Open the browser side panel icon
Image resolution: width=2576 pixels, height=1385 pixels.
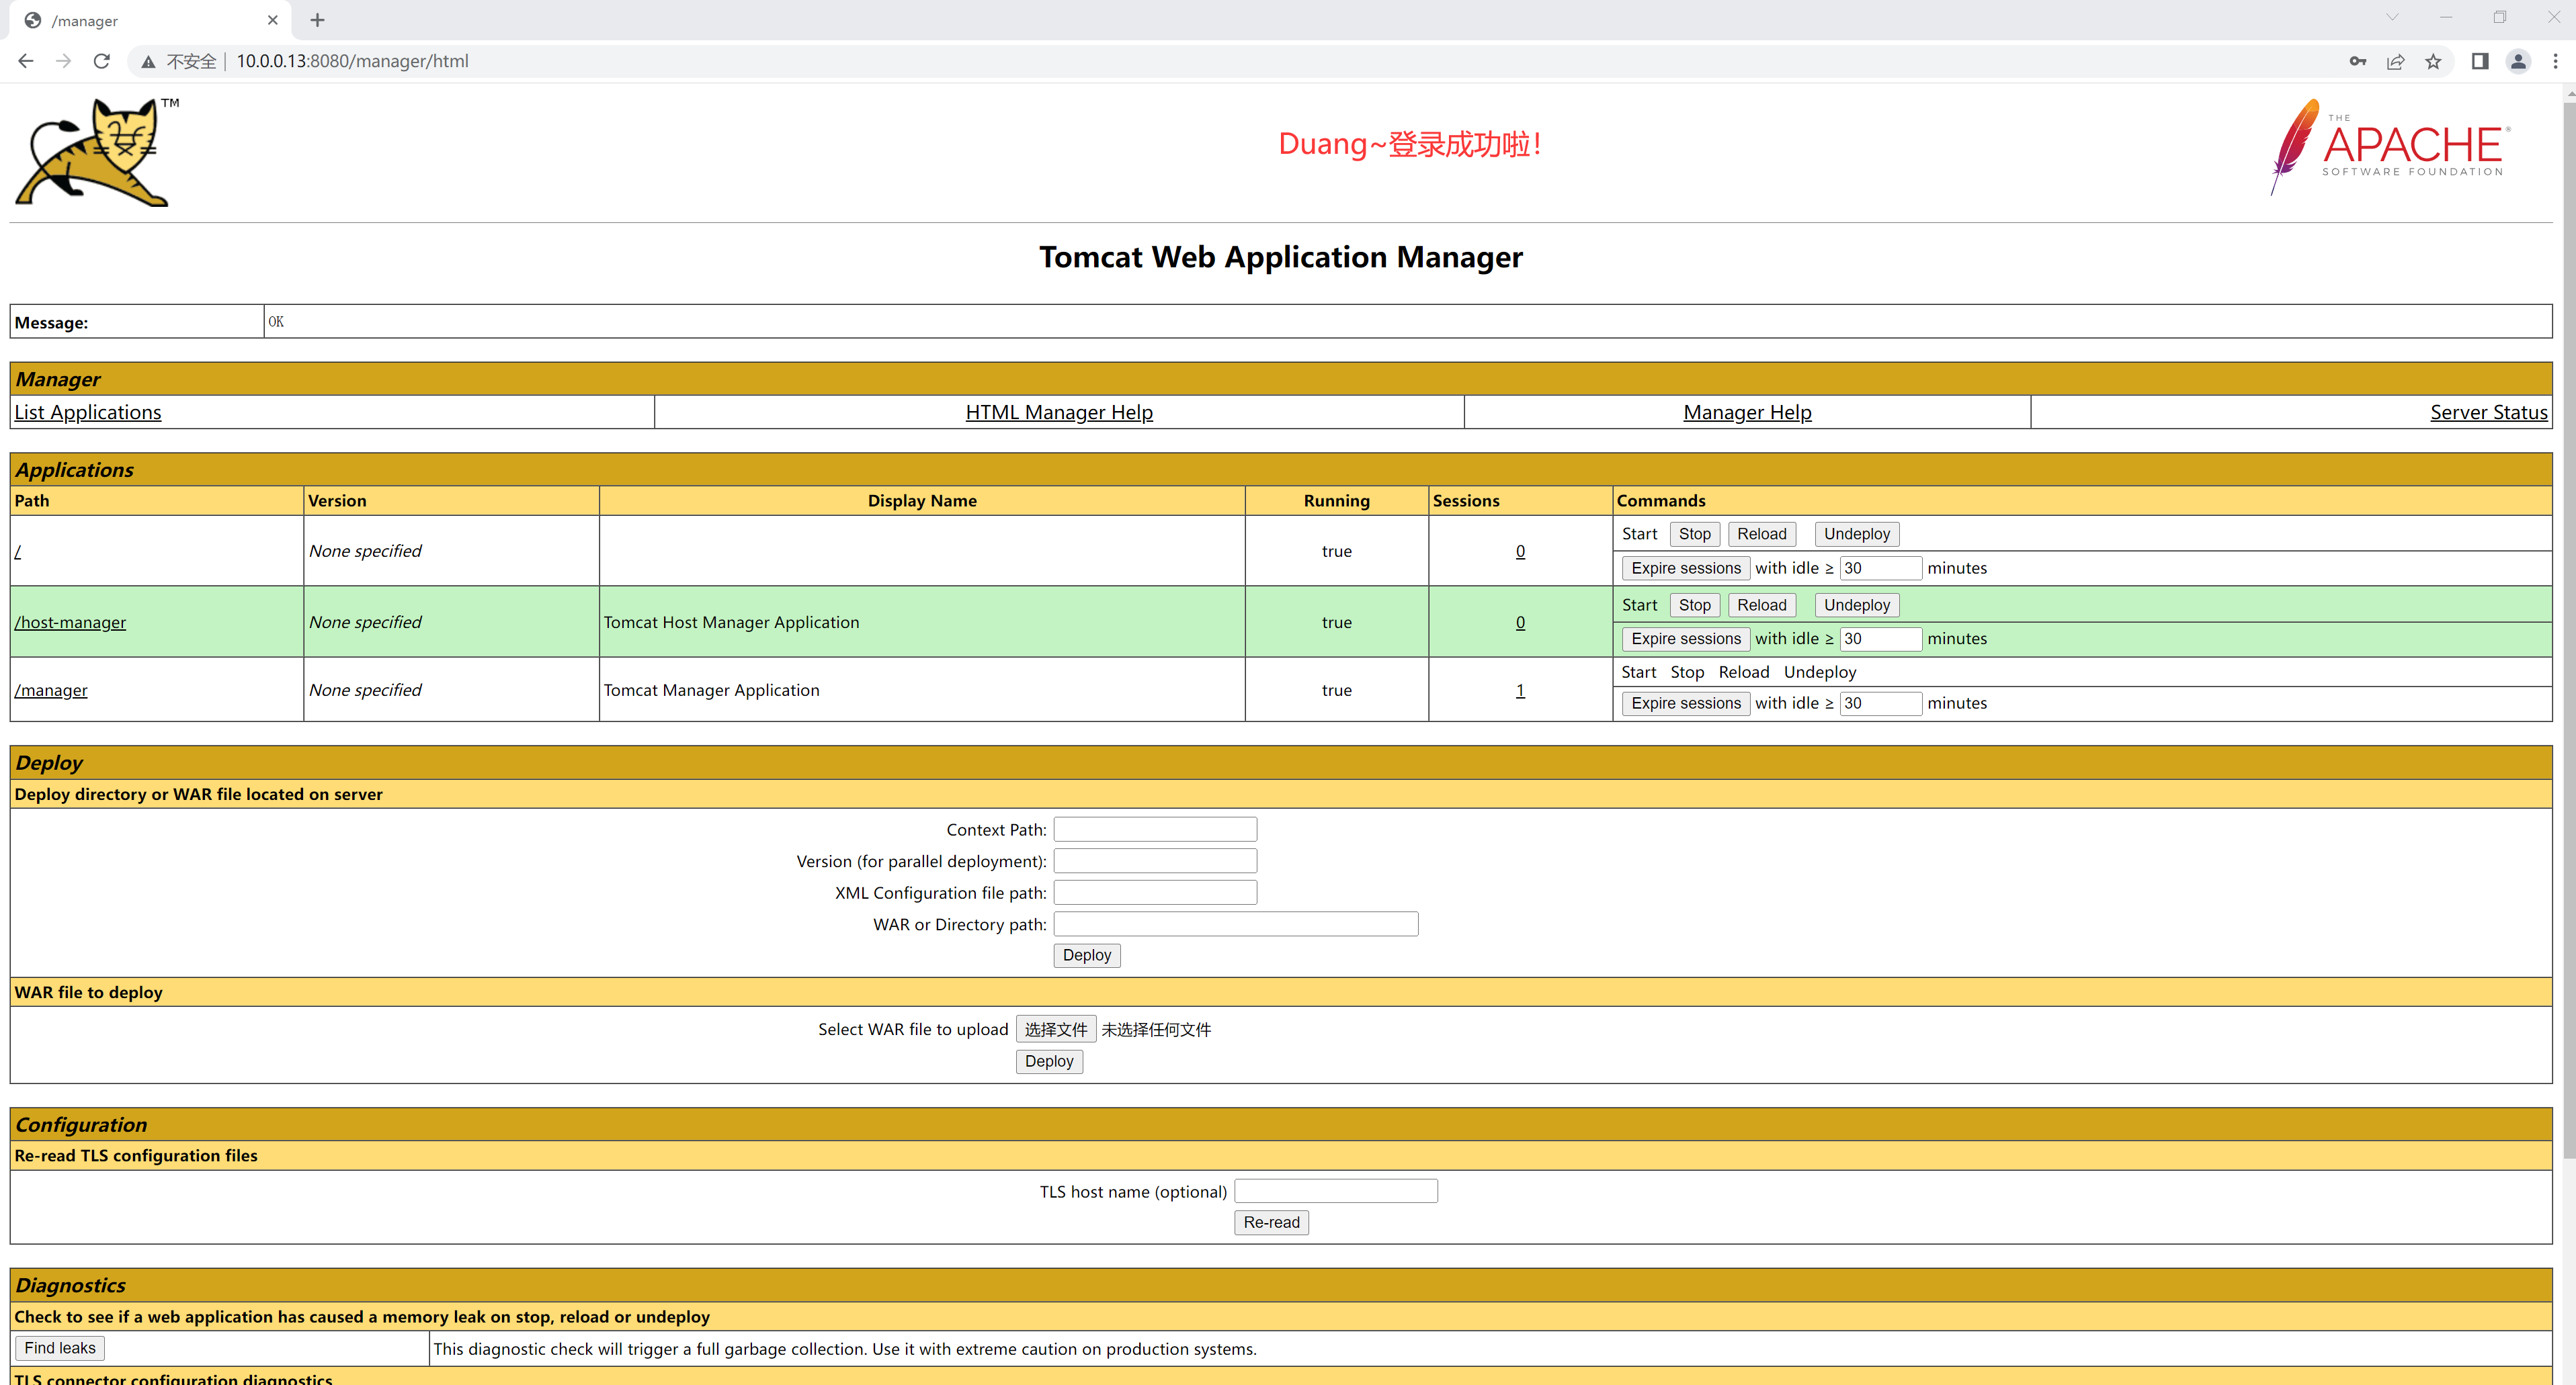click(2480, 61)
